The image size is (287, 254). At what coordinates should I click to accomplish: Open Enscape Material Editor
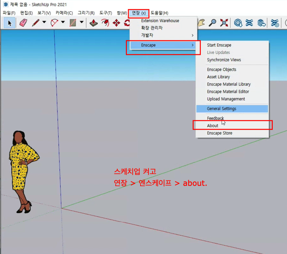tap(228, 92)
